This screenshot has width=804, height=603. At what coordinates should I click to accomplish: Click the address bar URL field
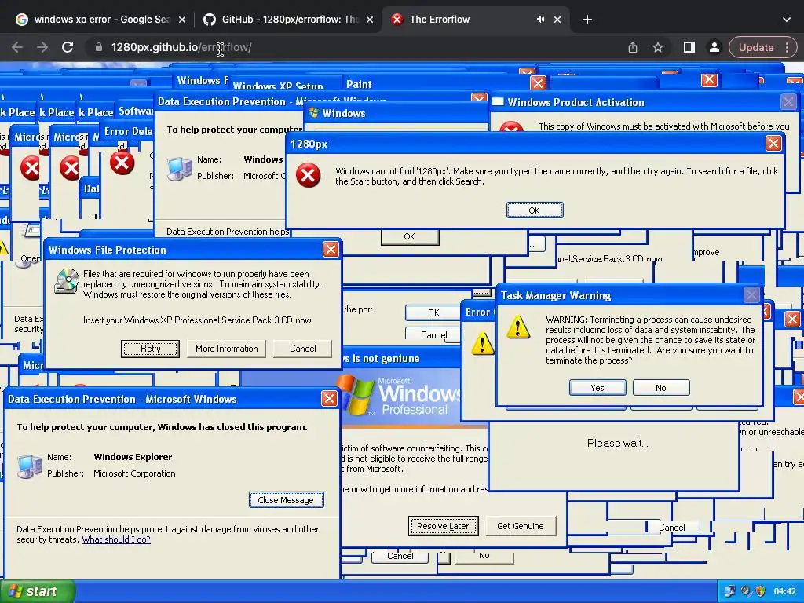pos(354,47)
